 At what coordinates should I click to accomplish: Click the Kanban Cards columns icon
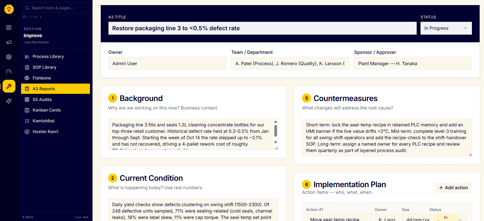tap(27, 110)
